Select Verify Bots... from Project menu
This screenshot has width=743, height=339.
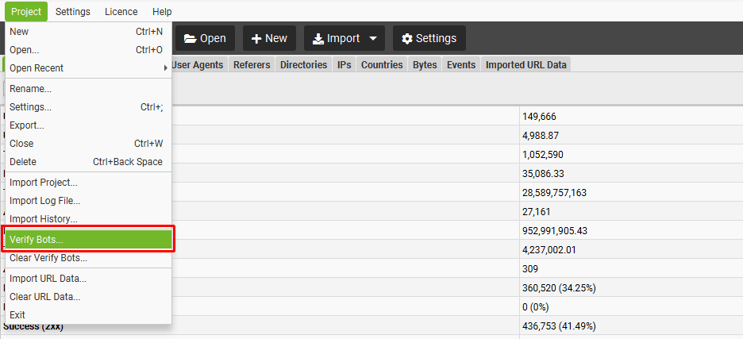[x=87, y=239]
